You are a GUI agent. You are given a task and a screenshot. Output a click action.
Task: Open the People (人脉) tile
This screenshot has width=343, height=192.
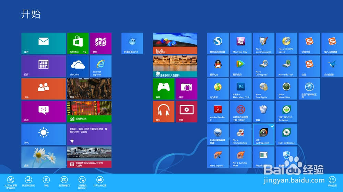(44, 89)
